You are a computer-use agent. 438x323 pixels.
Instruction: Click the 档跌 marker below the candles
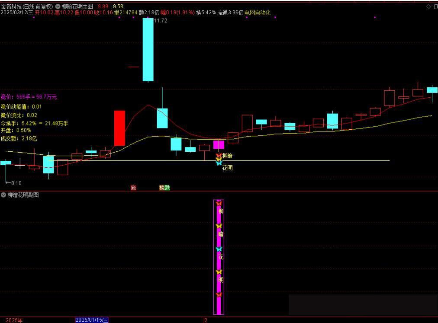point(164,188)
